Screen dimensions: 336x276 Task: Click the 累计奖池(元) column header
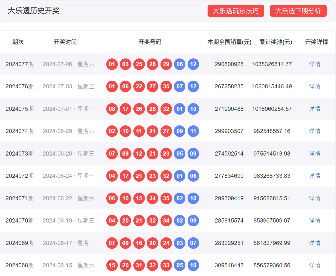click(275, 42)
